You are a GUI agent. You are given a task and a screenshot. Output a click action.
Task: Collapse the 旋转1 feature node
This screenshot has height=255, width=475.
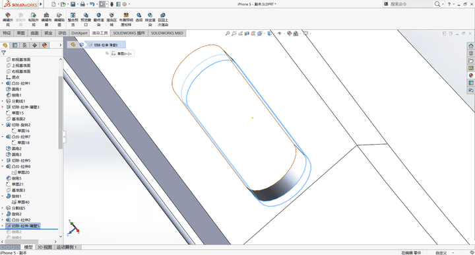(x=3, y=196)
